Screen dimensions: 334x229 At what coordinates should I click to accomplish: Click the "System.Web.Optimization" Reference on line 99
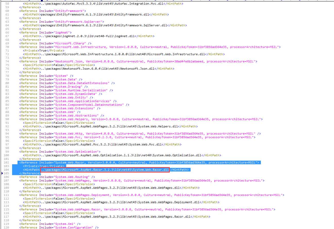pyautogui.click(x=60, y=152)
